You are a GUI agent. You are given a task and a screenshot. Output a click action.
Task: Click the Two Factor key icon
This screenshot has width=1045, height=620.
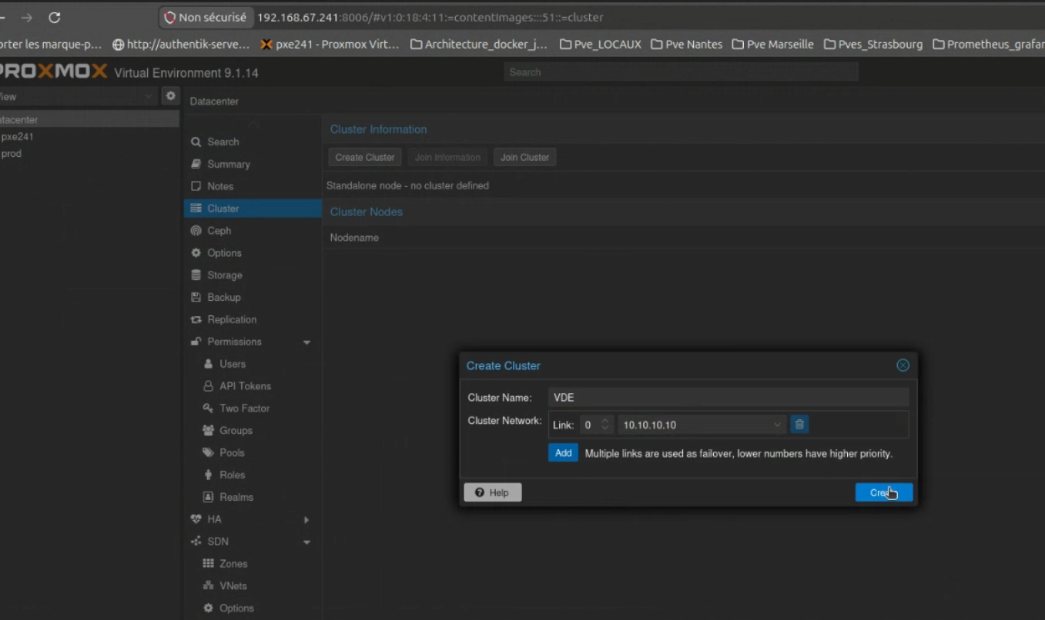click(208, 408)
